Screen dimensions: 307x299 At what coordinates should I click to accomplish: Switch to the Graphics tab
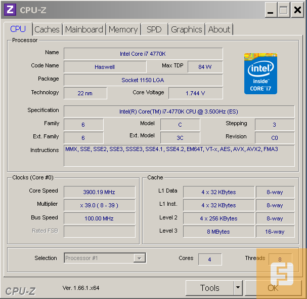pyautogui.click(x=187, y=29)
